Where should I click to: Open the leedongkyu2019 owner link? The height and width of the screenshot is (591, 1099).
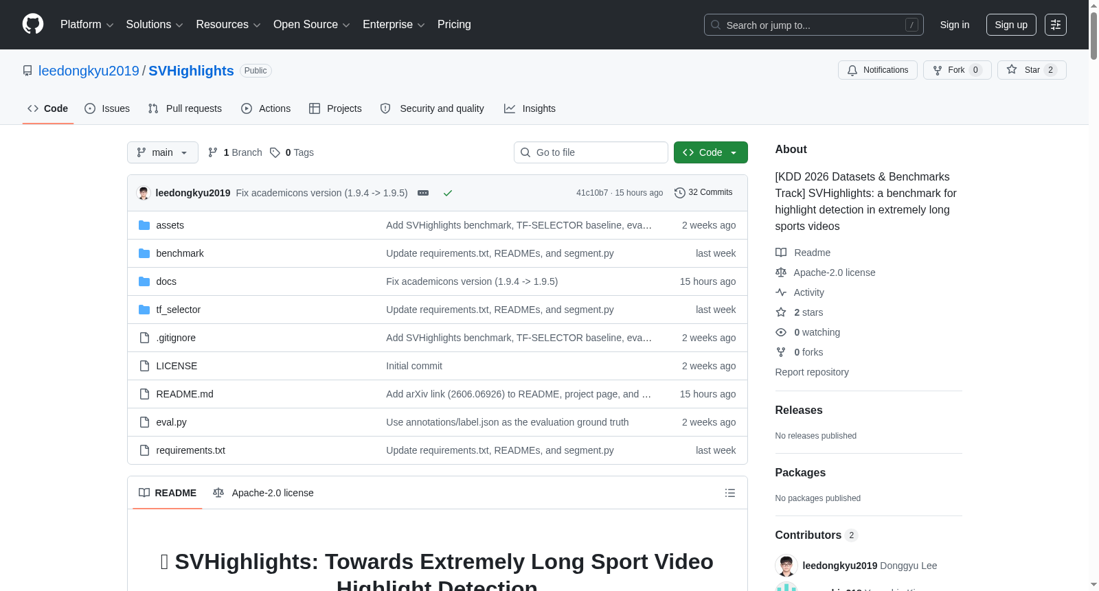89,71
